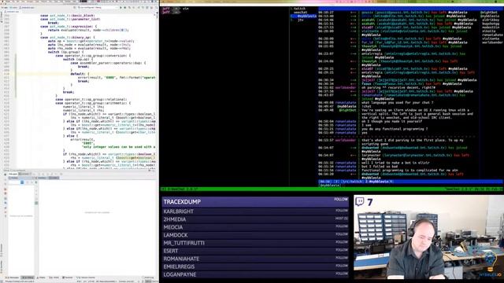Screen dimensions: 504x283
Task: Open the Event Log in status area
Action: (149, 277)
